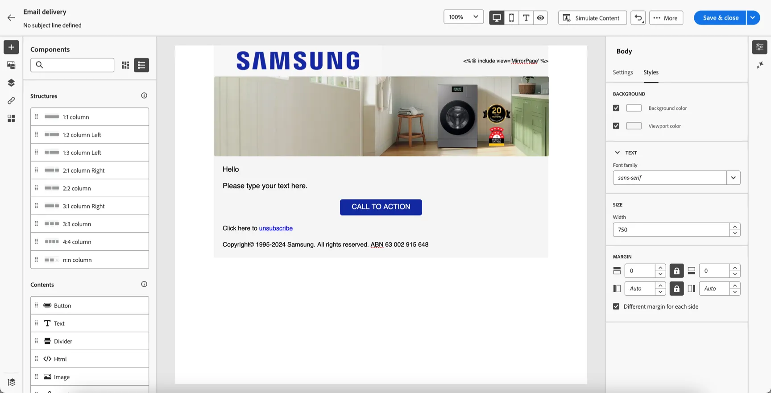Select the 1:2 column Left structure

point(90,135)
